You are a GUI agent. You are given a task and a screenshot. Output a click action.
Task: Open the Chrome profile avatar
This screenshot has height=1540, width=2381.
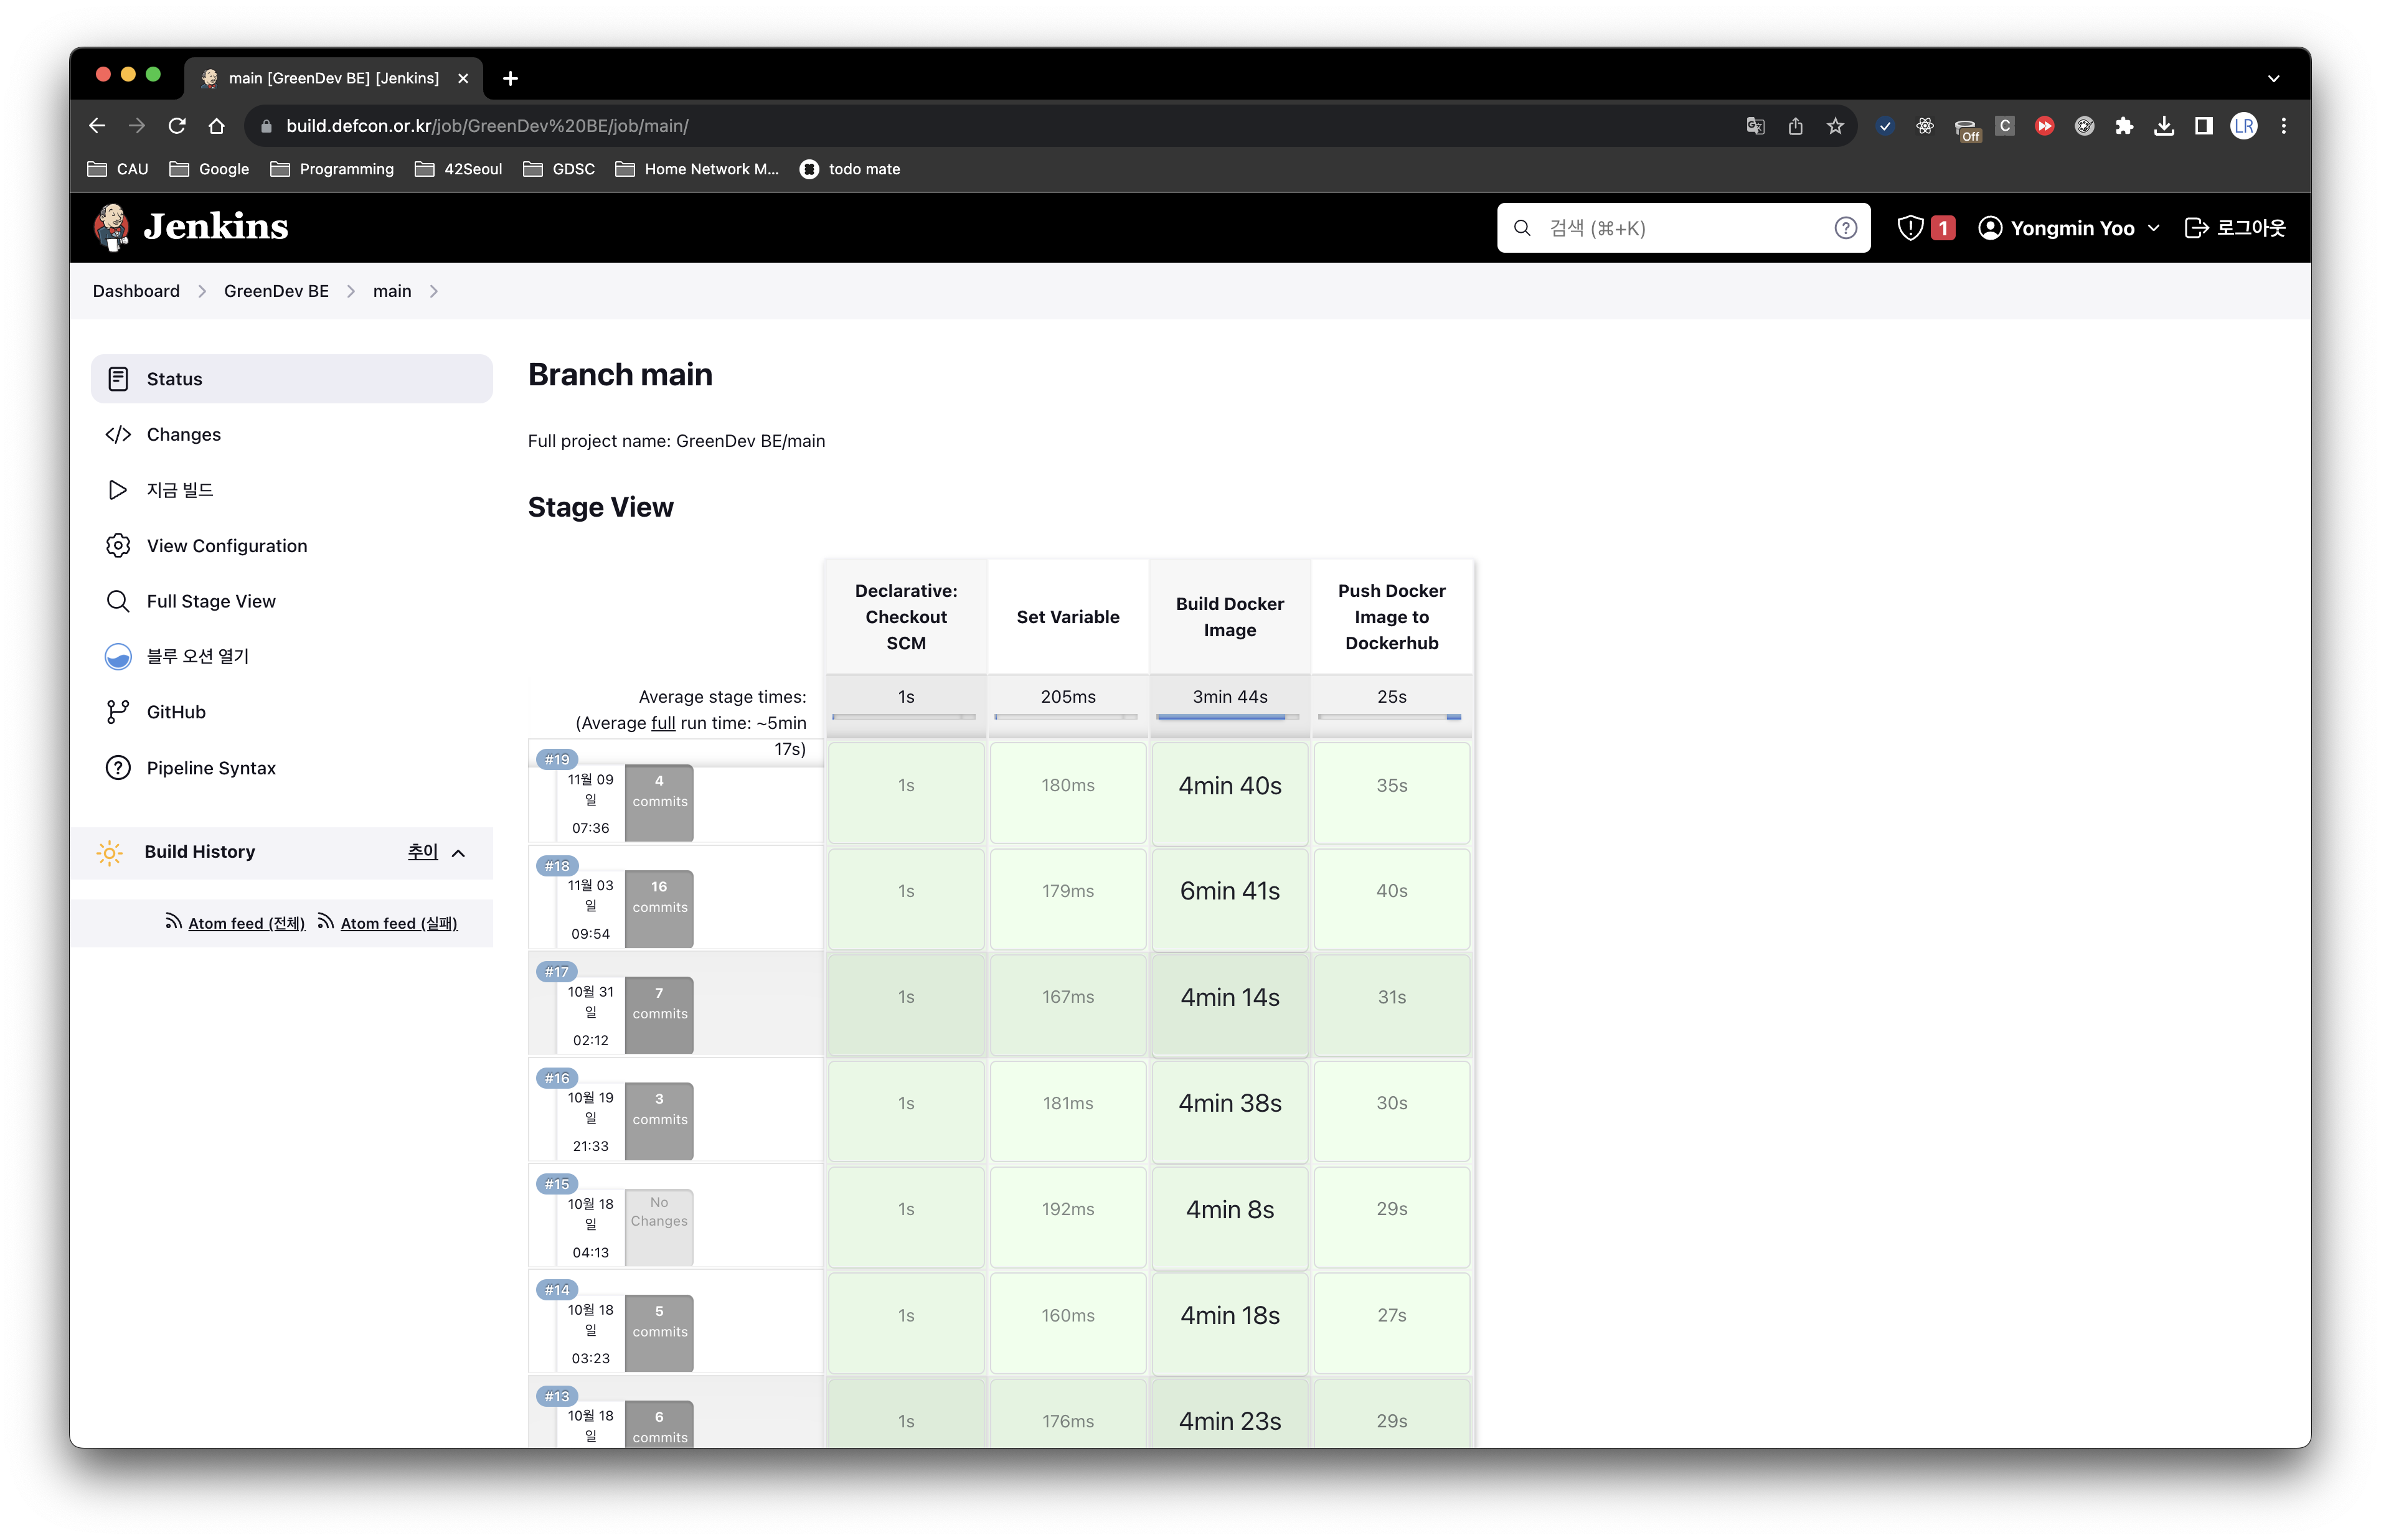[2244, 126]
